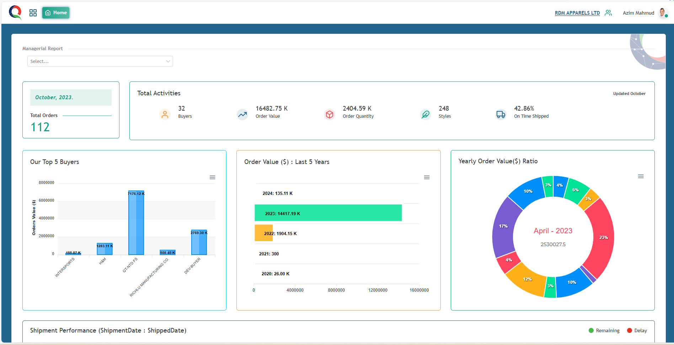The width and height of the screenshot is (674, 345).
Task: Click the Styles feather icon
Action: click(425, 115)
